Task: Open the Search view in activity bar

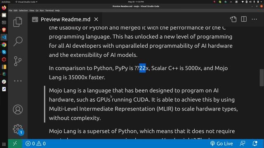Action: pos(18,41)
